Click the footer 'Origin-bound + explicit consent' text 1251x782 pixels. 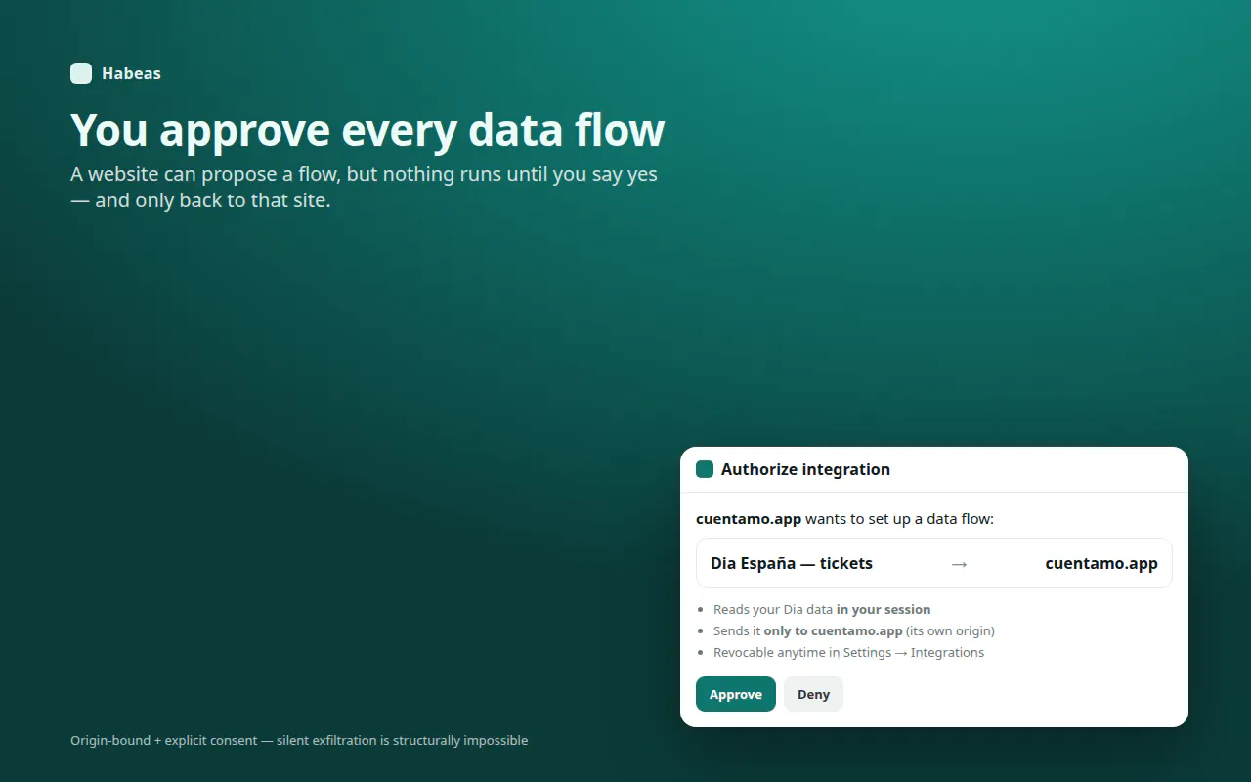click(x=299, y=740)
